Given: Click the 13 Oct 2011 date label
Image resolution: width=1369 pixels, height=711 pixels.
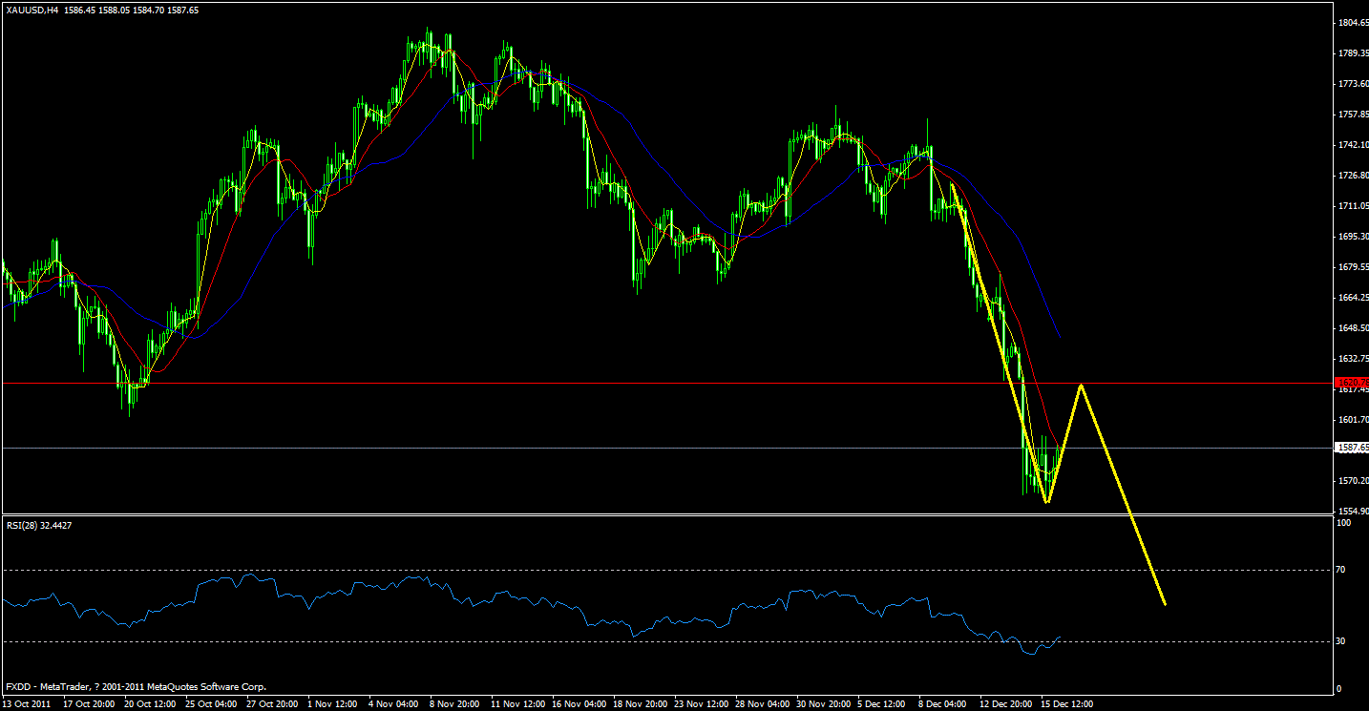Looking at the screenshot, I should 26,703.
